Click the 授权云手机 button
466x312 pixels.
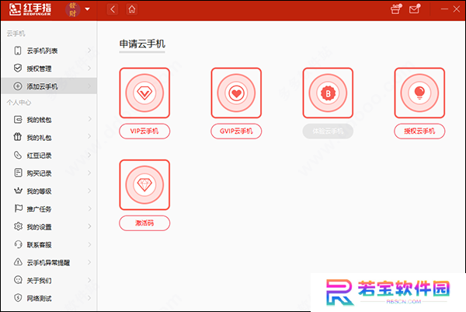tap(419, 131)
